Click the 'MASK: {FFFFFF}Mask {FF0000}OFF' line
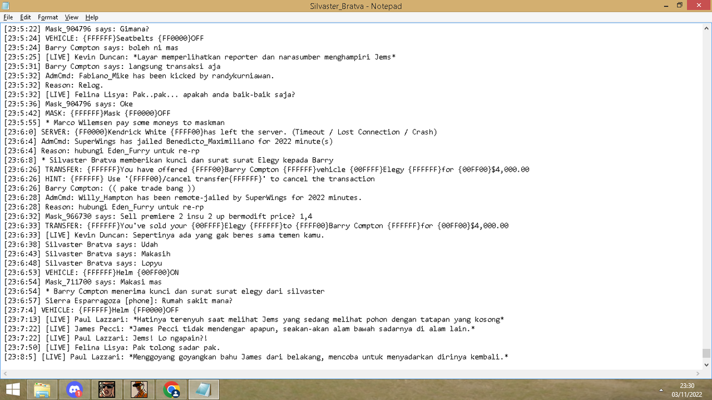 tap(87, 113)
